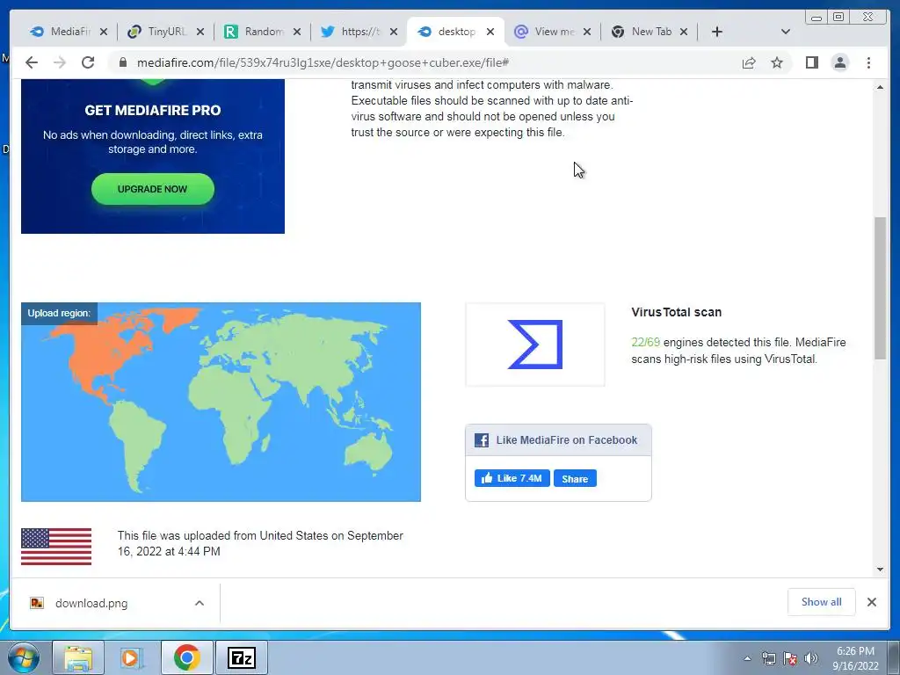Expand the download.png options chevron
Image resolution: width=900 pixels, height=675 pixels.
200,603
